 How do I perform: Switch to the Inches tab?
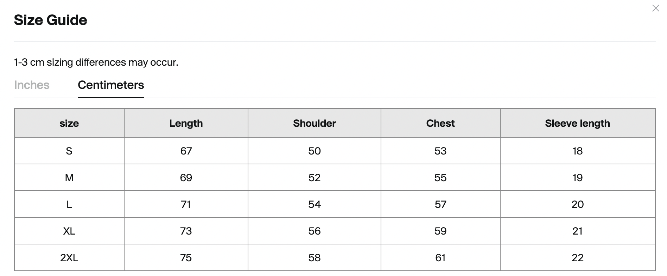pos(32,85)
